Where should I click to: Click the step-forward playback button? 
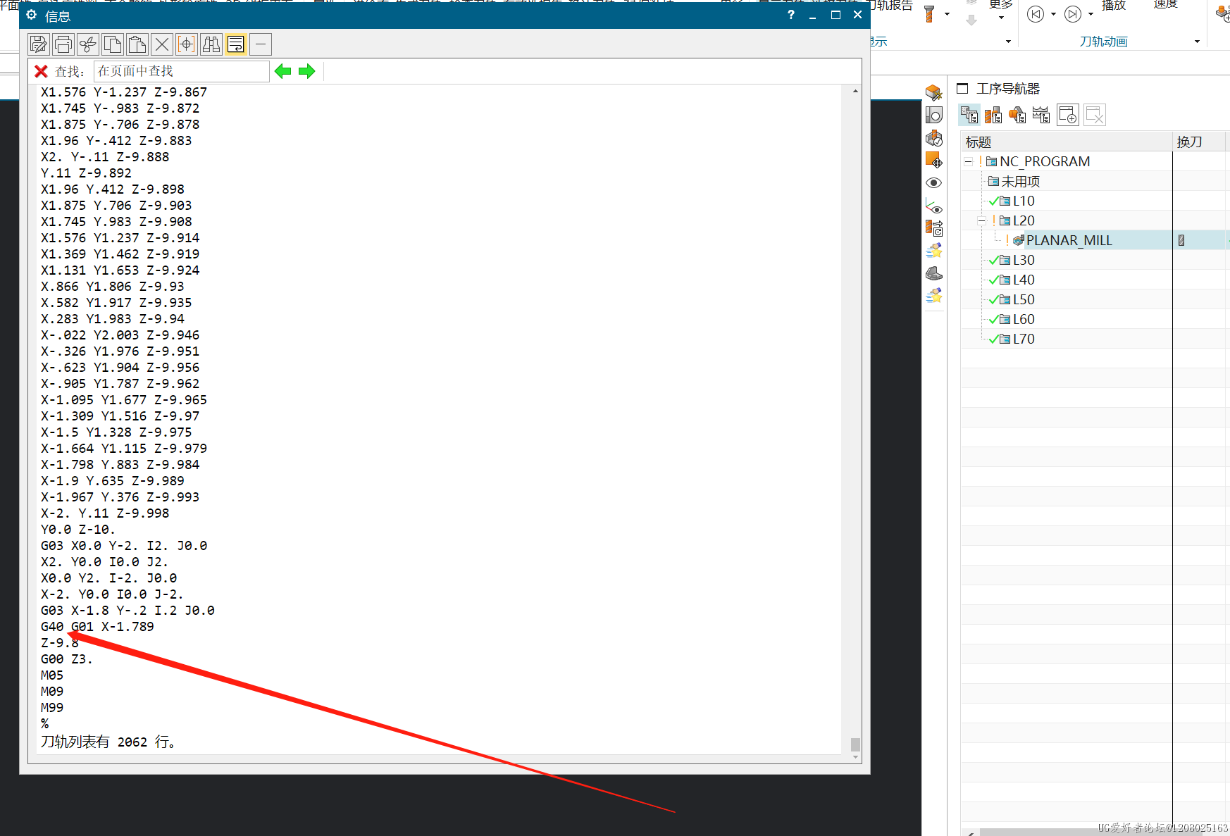pyautogui.click(x=1073, y=14)
